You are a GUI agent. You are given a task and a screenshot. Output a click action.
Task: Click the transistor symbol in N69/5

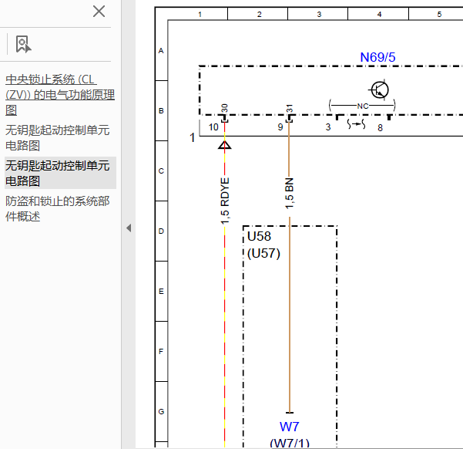point(379,89)
